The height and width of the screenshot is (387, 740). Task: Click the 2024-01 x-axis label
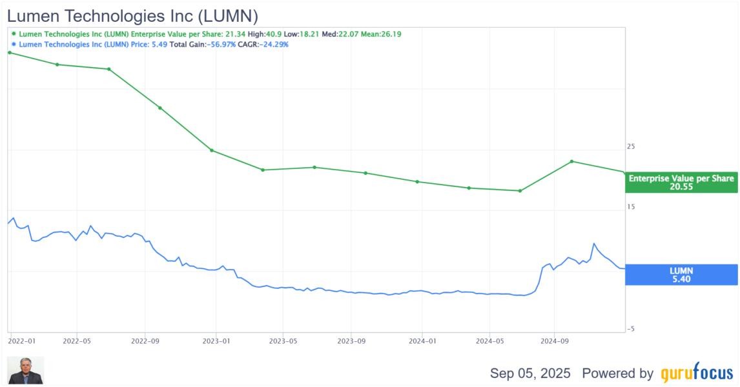(x=422, y=341)
